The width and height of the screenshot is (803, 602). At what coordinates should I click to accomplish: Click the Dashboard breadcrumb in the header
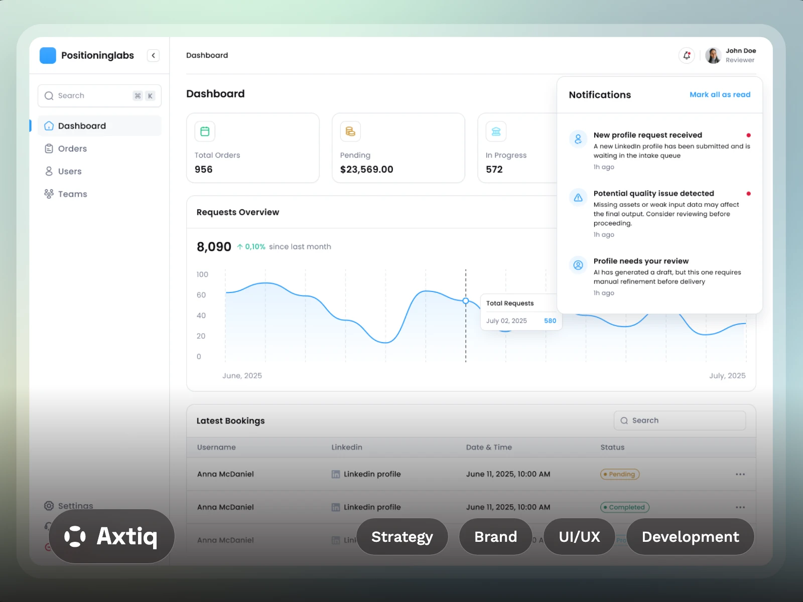(x=207, y=55)
